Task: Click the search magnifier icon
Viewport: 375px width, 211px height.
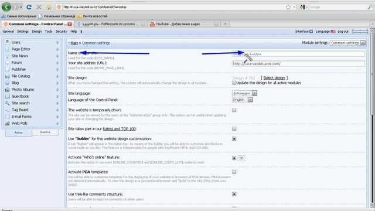Action: pos(370,7)
